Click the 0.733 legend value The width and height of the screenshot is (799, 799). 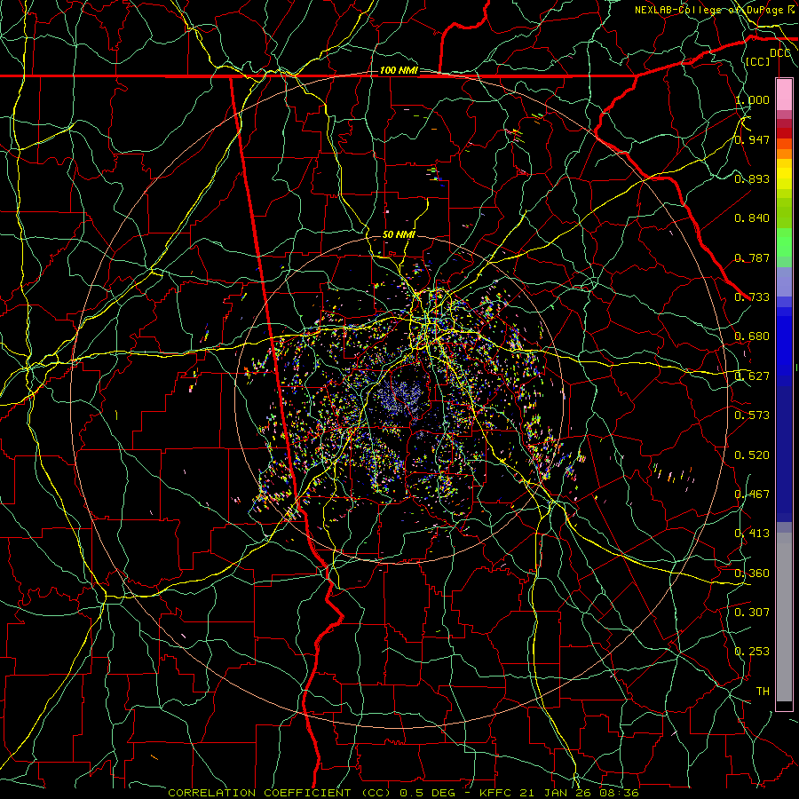pos(752,297)
